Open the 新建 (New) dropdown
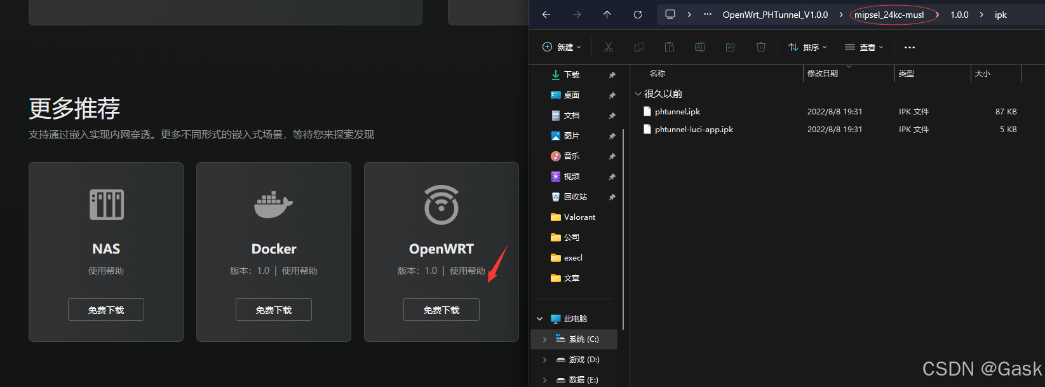 [562, 47]
